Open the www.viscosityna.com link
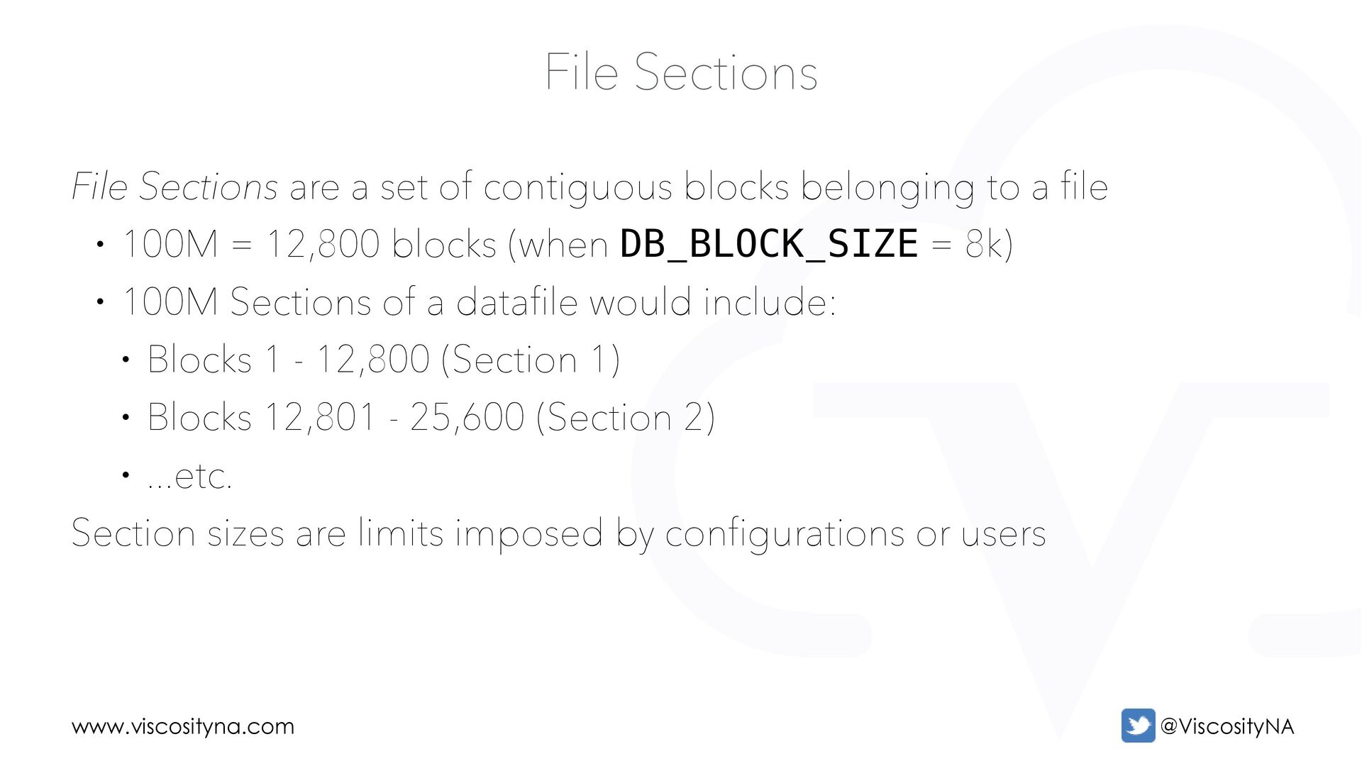The image size is (1362, 766). (183, 726)
